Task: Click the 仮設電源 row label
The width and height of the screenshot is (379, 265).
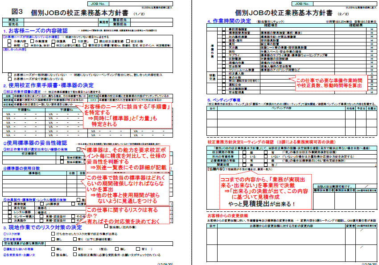Action: (235, 59)
